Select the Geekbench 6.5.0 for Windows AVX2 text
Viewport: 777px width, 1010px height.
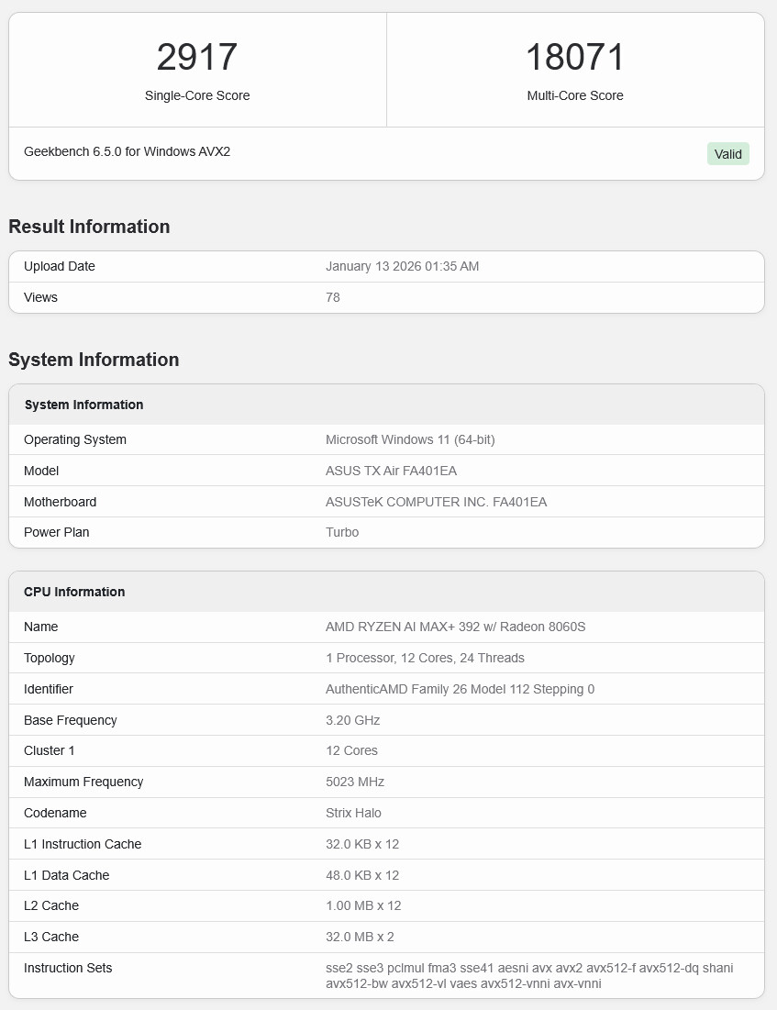tap(127, 151)
